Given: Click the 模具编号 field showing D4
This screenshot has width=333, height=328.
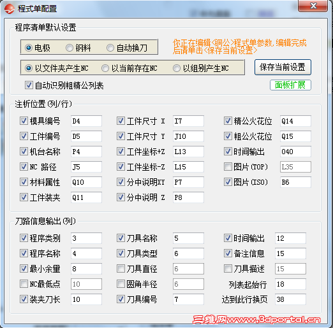Looking at the screenshot, I should tap(86, 121).
